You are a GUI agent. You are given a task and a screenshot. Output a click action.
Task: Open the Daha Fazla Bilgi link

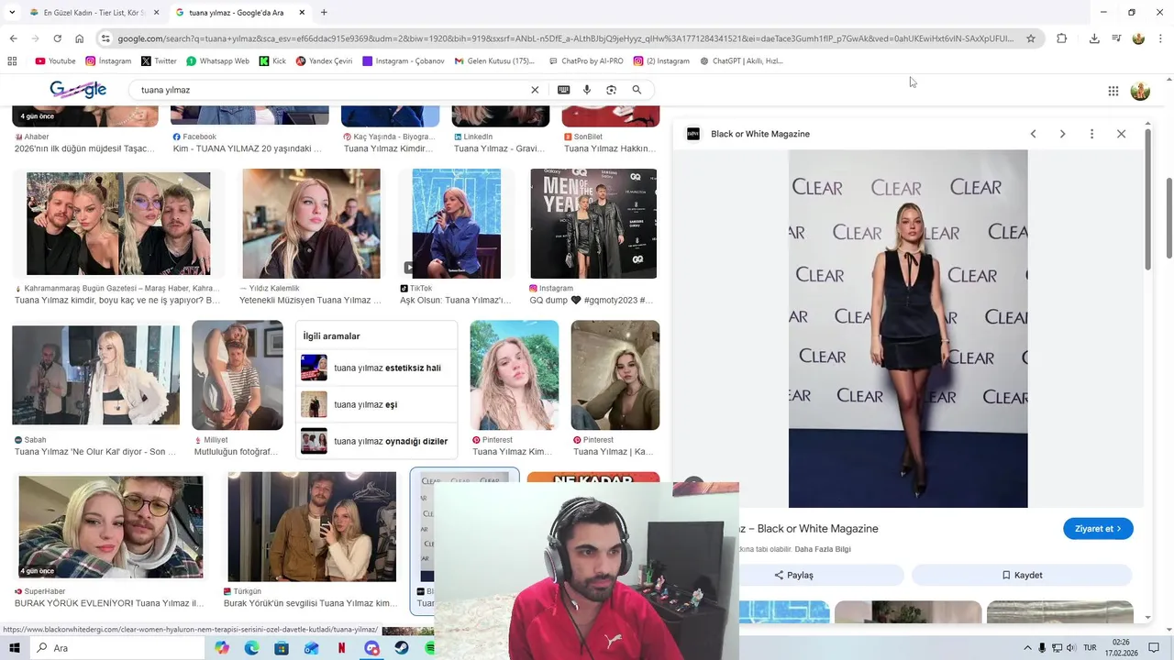coord(823,549)
